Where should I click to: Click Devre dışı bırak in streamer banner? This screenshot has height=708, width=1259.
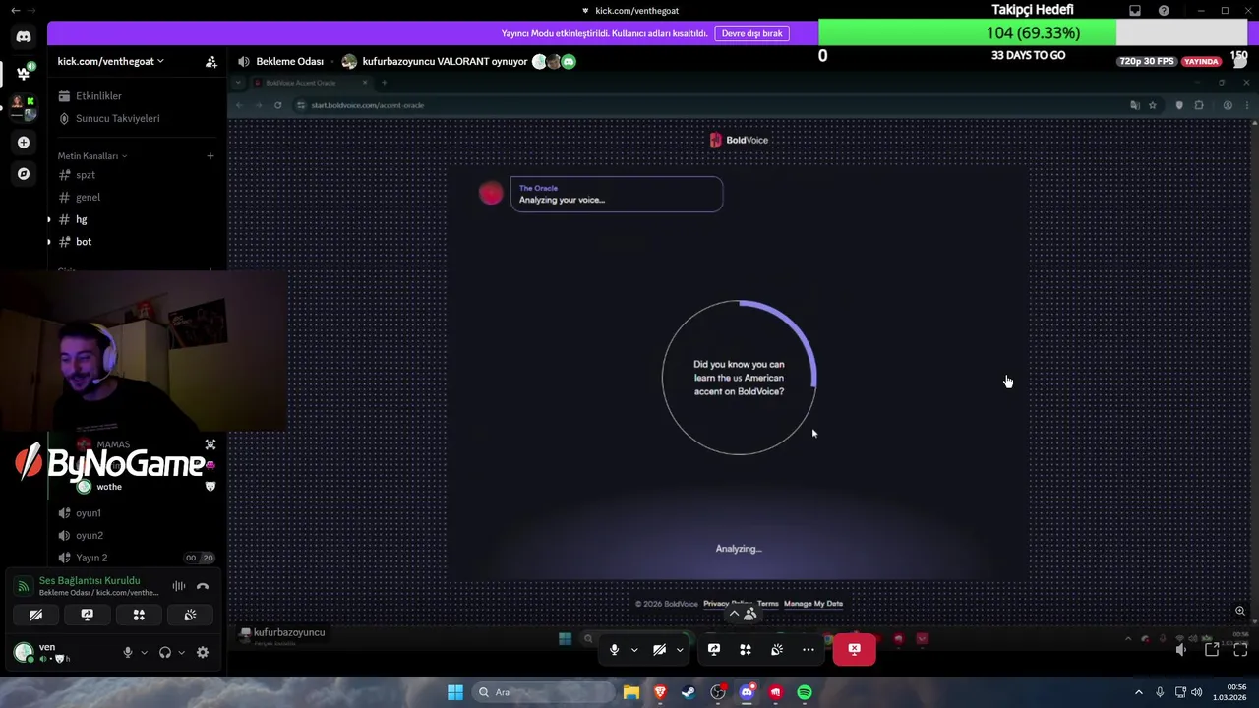point(751,33)
